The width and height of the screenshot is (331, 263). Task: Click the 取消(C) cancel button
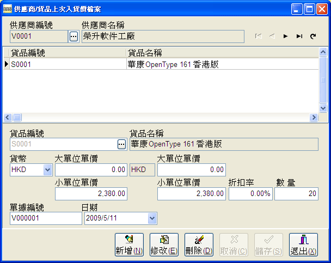(x=234, y=245)
